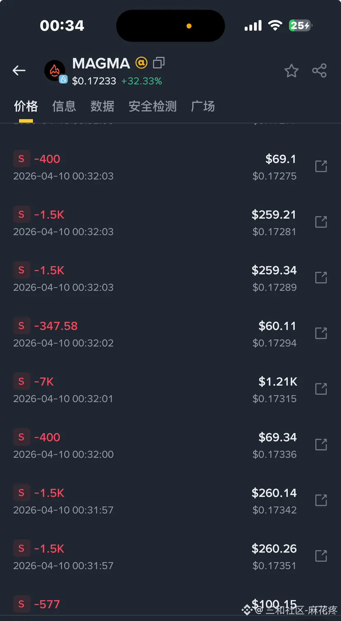Open explorer link for $260.26 trade

(x=321, y=556)
